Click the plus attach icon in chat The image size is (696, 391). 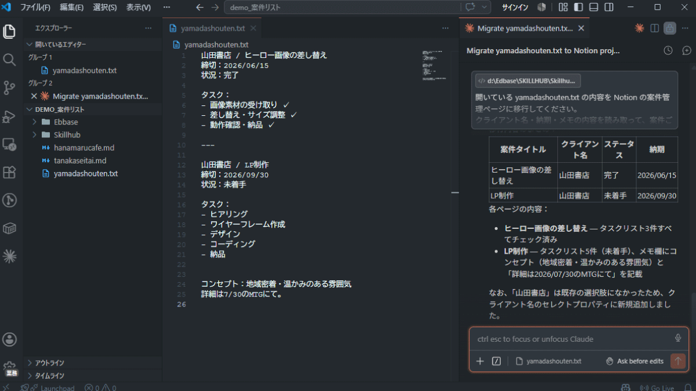pos(480,361)
